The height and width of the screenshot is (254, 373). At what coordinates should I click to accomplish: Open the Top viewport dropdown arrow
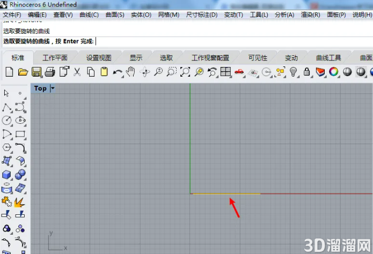pos(53,88)
